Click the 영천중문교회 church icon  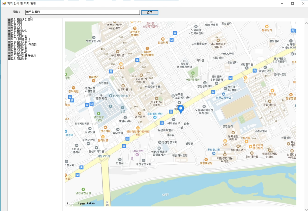(94, 37)
